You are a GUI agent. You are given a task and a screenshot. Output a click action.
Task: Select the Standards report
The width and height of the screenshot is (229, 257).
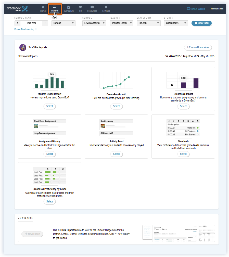pyautogui.click(x=183, y=154)
